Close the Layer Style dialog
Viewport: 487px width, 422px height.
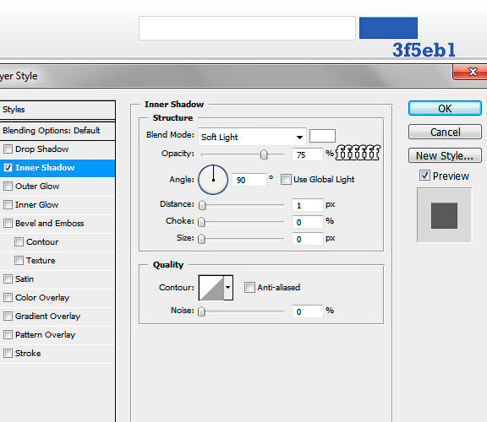(471, 73)
